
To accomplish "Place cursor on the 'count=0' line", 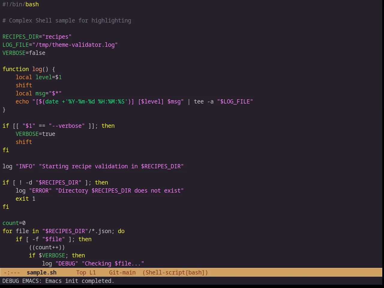I will [14, 223].
